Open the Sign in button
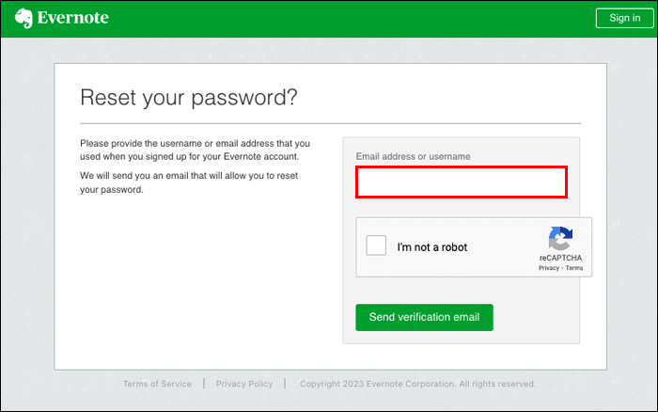The height and width of the screenshot is (412, 658). (x=624, y=18)
